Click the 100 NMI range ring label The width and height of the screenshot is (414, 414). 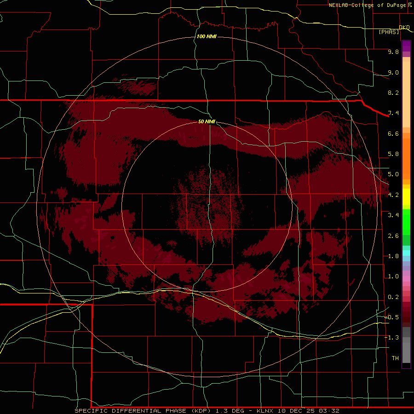pyautogui.click(x=207, y=36)
